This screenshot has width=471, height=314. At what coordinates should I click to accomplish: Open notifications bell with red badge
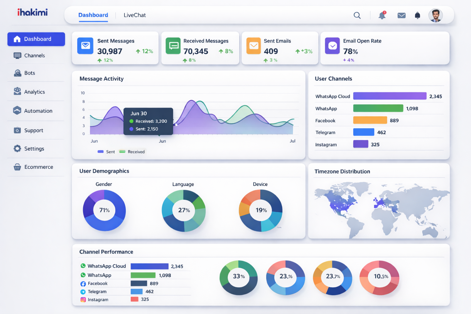(x=382, y=15)
